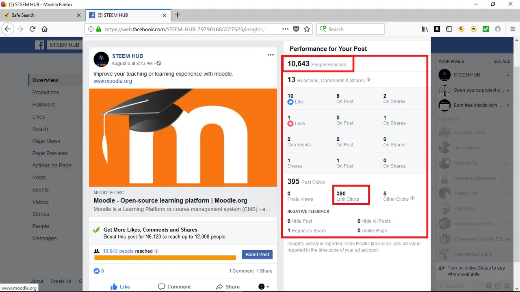Select Overview in the insights sidebar

click(45, 80)
